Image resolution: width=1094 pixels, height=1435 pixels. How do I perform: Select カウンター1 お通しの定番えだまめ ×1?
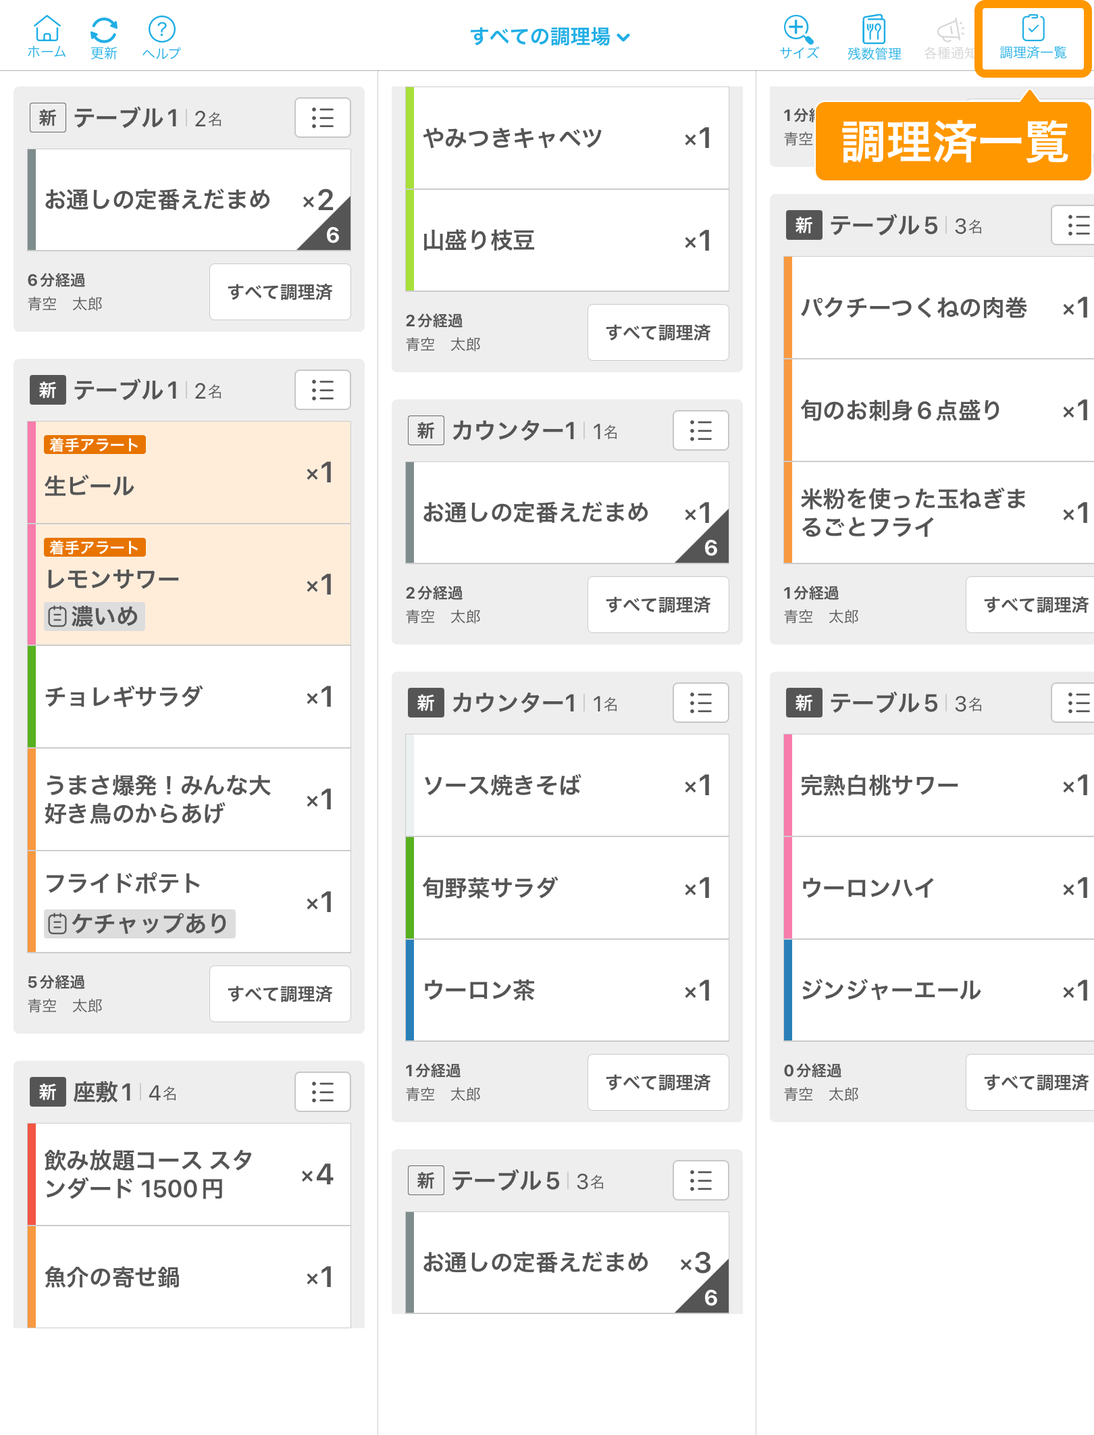pos(567,513)
